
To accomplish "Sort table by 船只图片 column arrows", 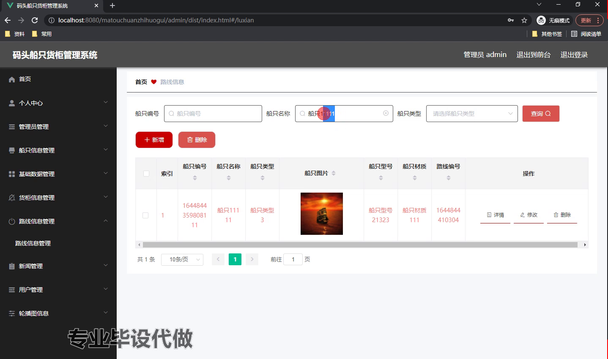I will click(334, 173).
